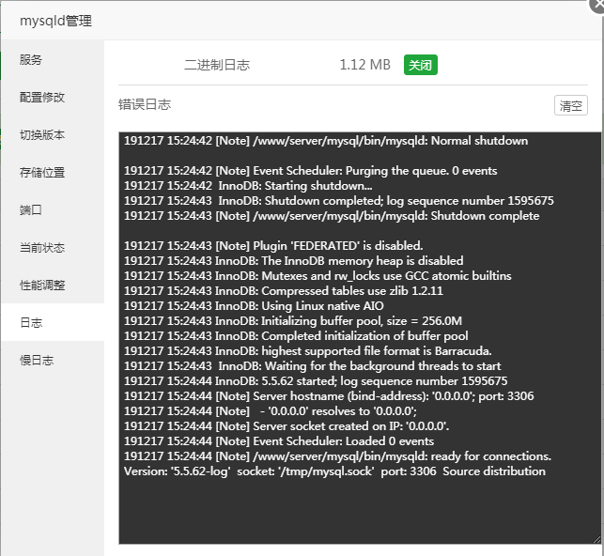Click the 清空 button to clear error log
This screenshot has width=604, height=556.
pos(570,105)
